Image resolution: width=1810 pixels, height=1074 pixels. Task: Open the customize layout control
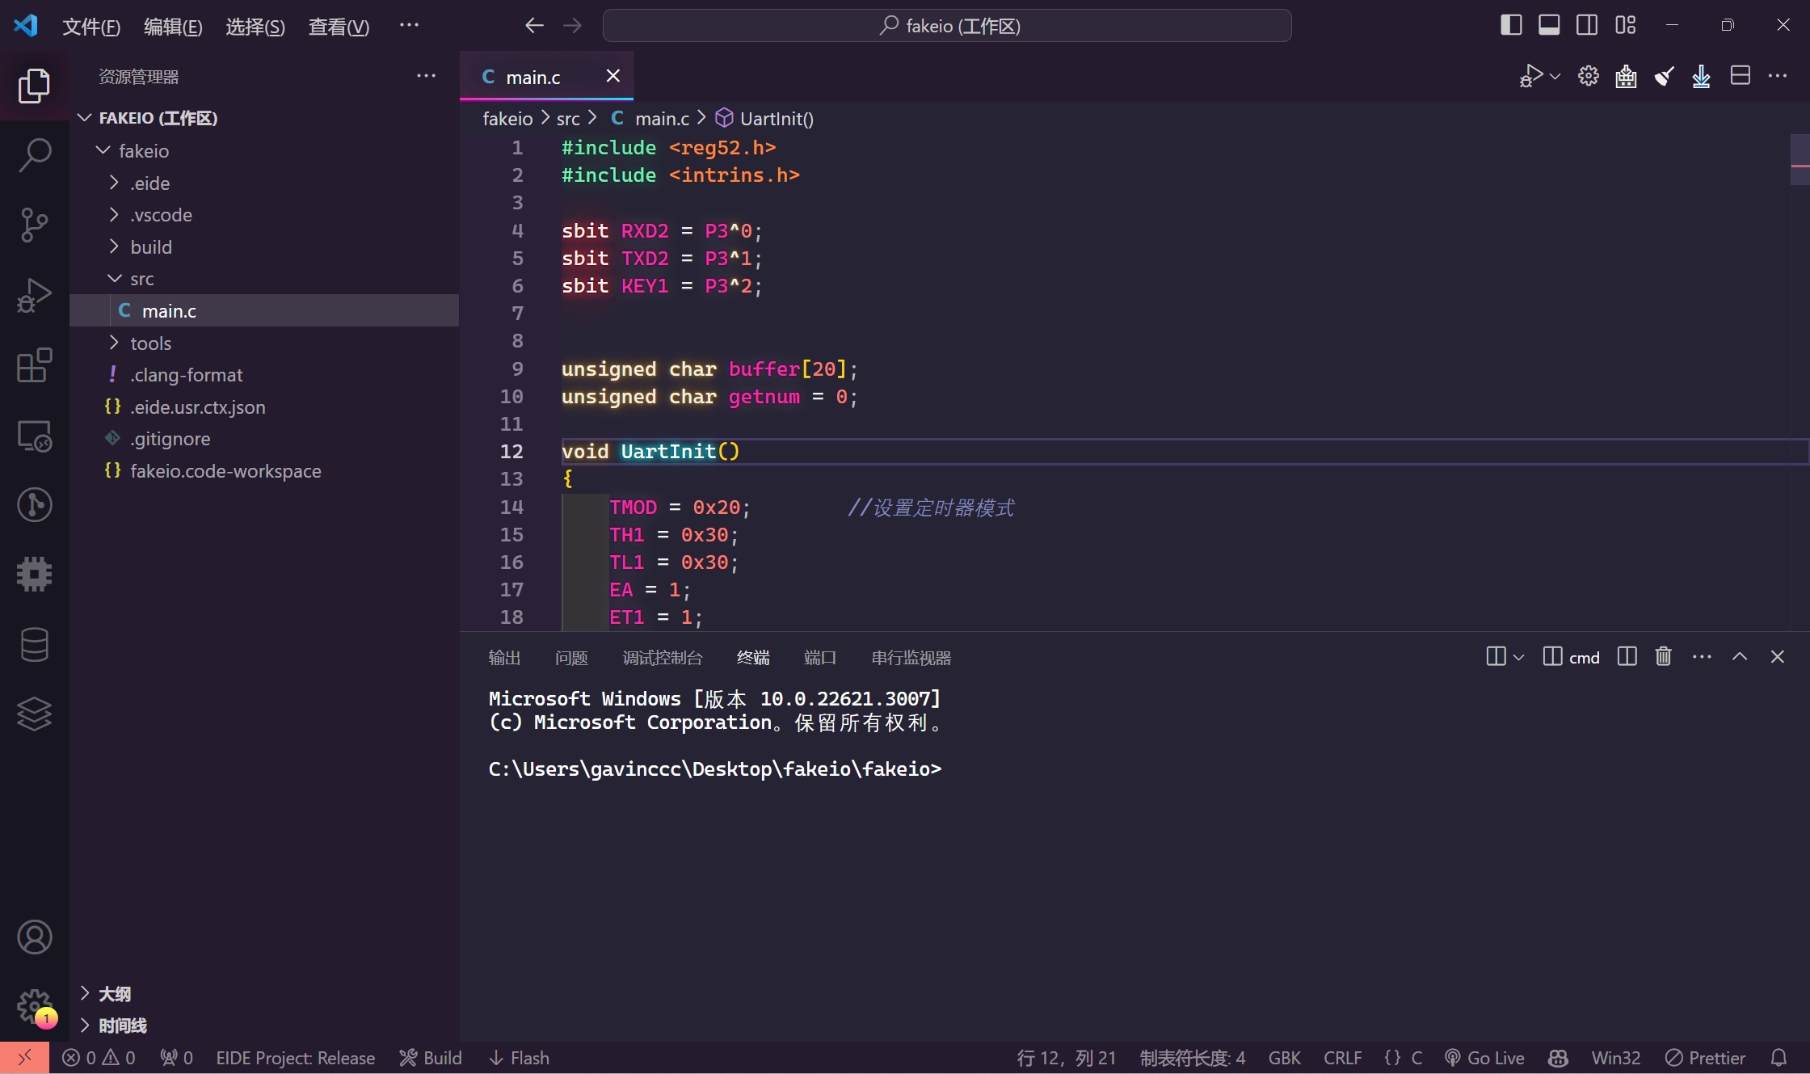tap(1625, 25)
